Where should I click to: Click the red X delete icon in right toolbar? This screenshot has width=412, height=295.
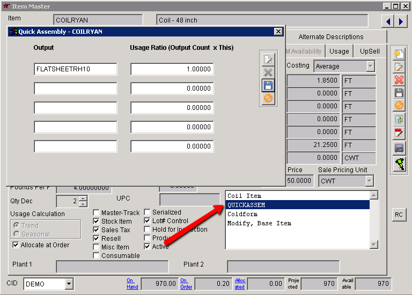[x=399, y=80]
